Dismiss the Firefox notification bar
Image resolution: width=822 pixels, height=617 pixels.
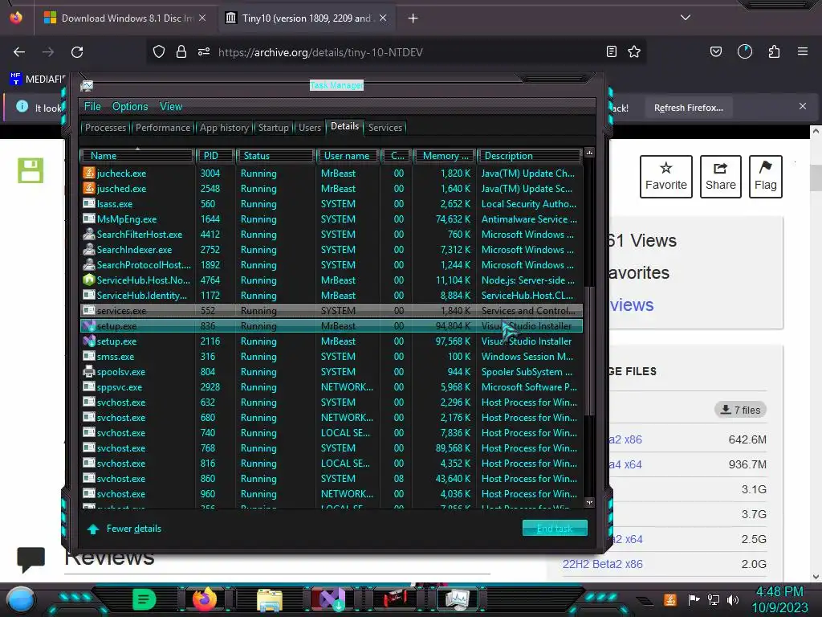(803, 107)
